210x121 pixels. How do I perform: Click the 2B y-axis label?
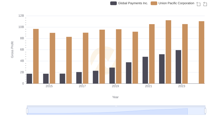22,72
